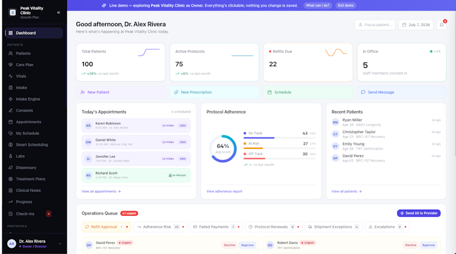456x254 pixels.
Task: Click the Peak Vitality Clinic logo
Action: point(13,13)
